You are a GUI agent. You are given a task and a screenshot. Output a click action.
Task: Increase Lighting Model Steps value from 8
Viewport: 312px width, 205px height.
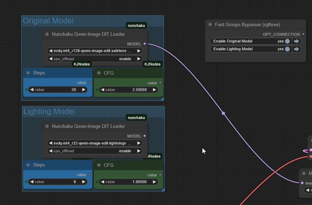coord(84,182)
